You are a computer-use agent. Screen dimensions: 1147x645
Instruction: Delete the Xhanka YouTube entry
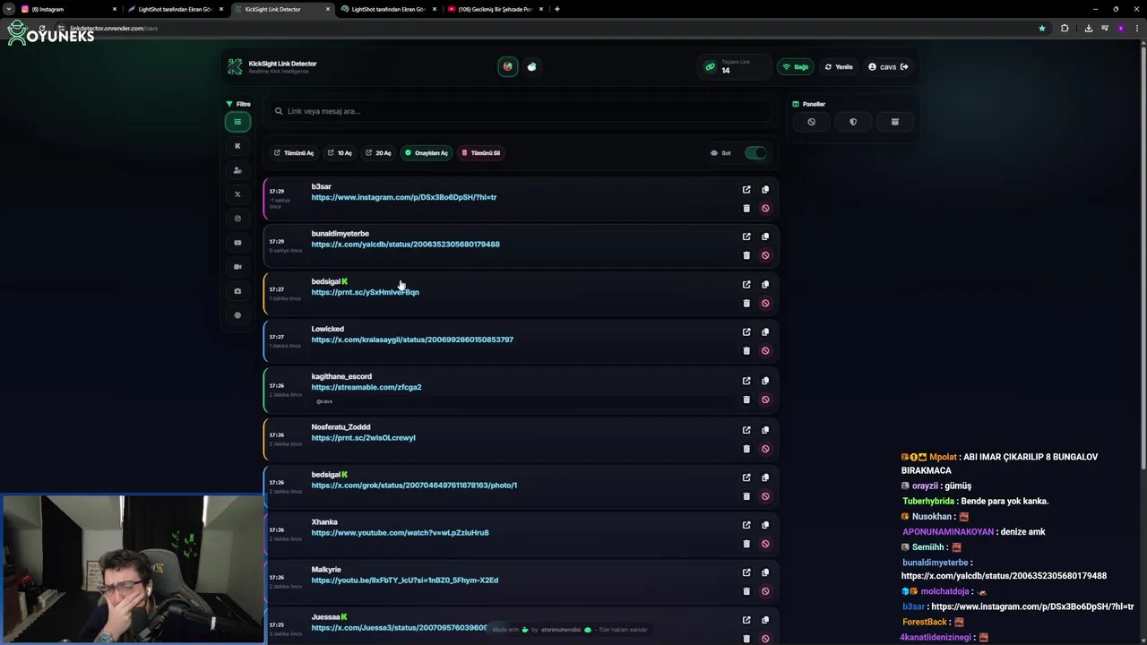pyautogui.click(x=746, y=544)
